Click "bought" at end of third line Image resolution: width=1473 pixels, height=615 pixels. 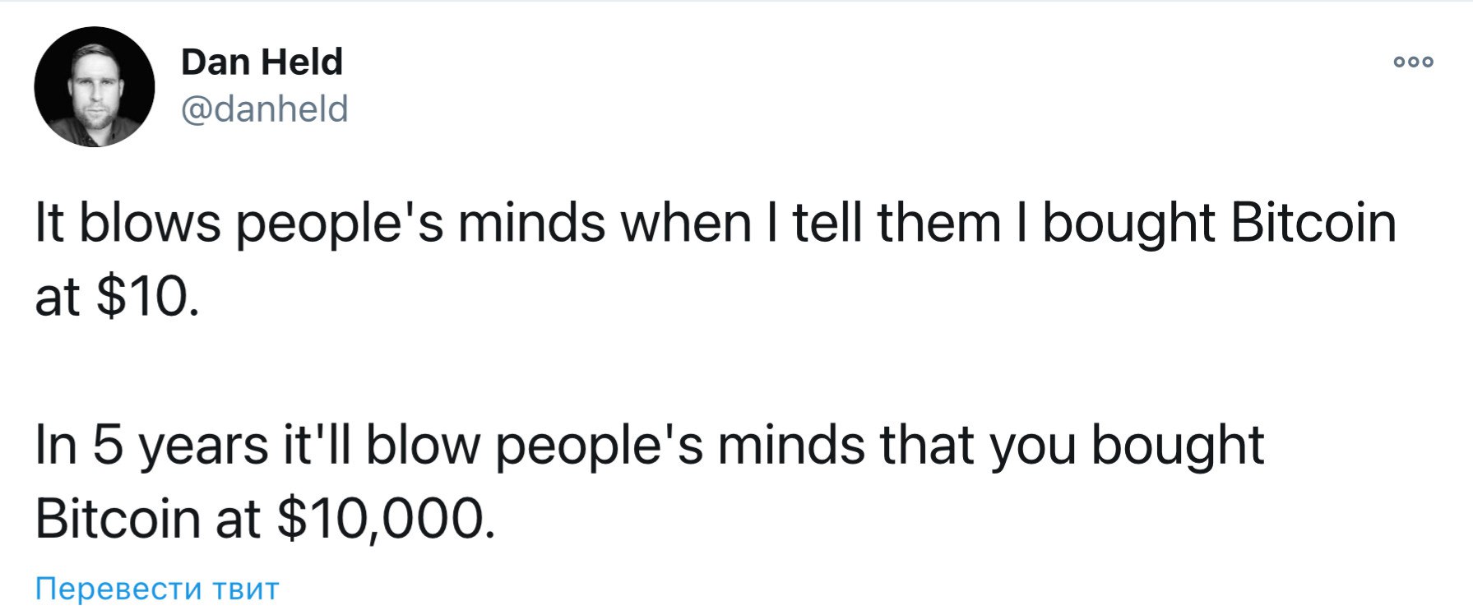pyautogui.click(x=1177, y=446)
